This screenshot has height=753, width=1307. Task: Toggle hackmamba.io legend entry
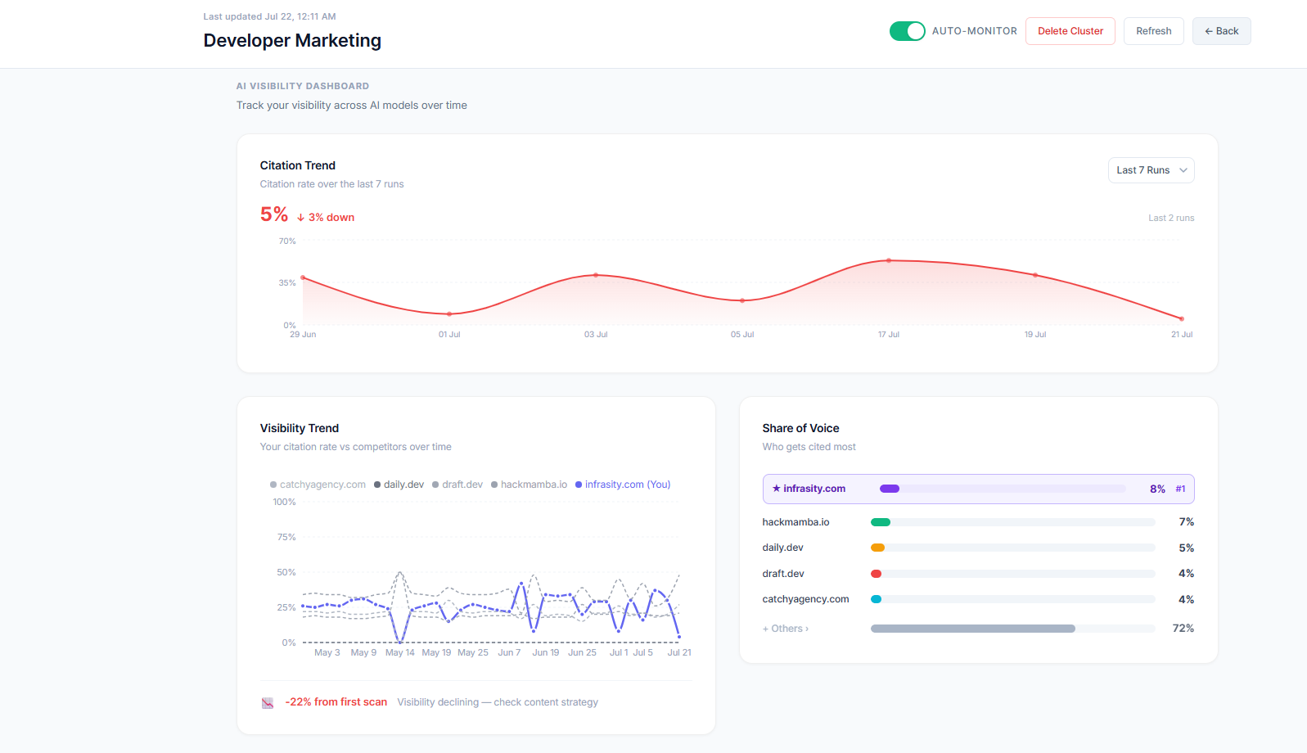click(529, 485)
